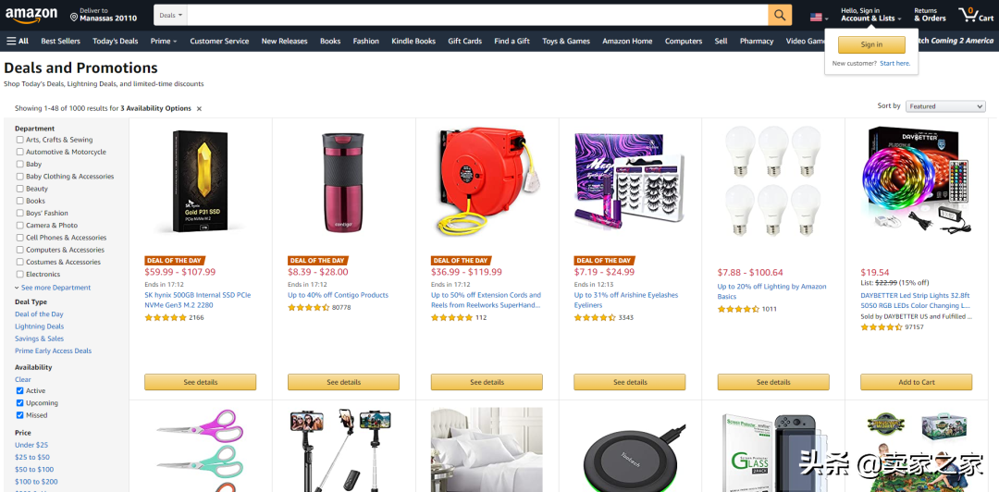Screen dimensions: 999x492
Task: Click the SK hynix SSD star rating
Action: point(166,317)
